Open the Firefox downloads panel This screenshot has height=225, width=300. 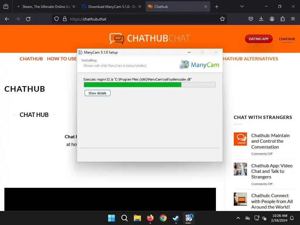261,19
